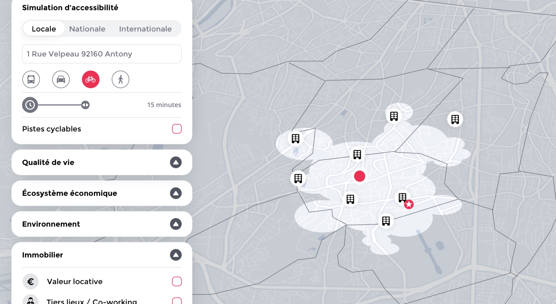Select the car travel mode icon
Image resolution: width=556 pixels, height=304 pixels.
[61, 80]
